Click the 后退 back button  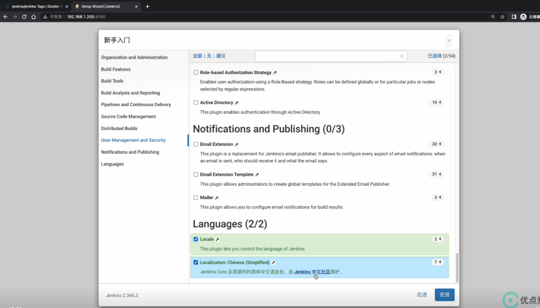422,295
